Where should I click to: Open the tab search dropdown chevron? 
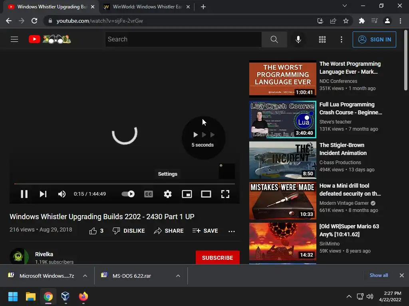[x=345, y=6]
